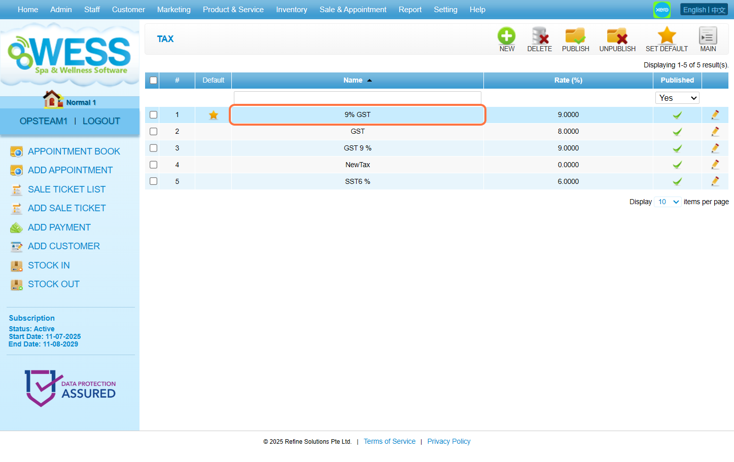
Task: Click the NEW tax toolbar icon
Action: [x=506, y=36]
